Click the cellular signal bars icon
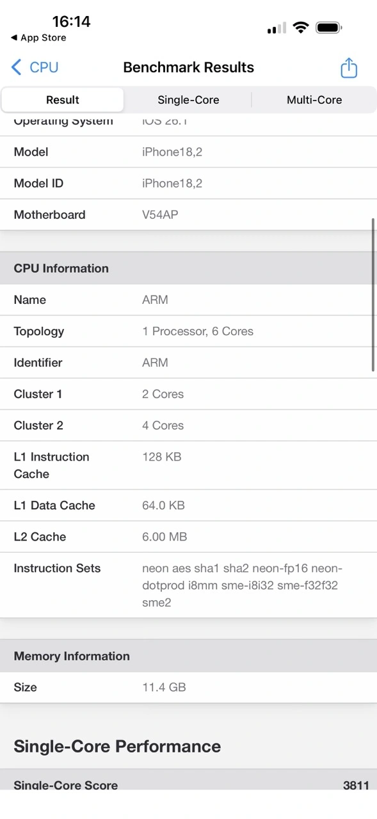 (x=275, y=28)
